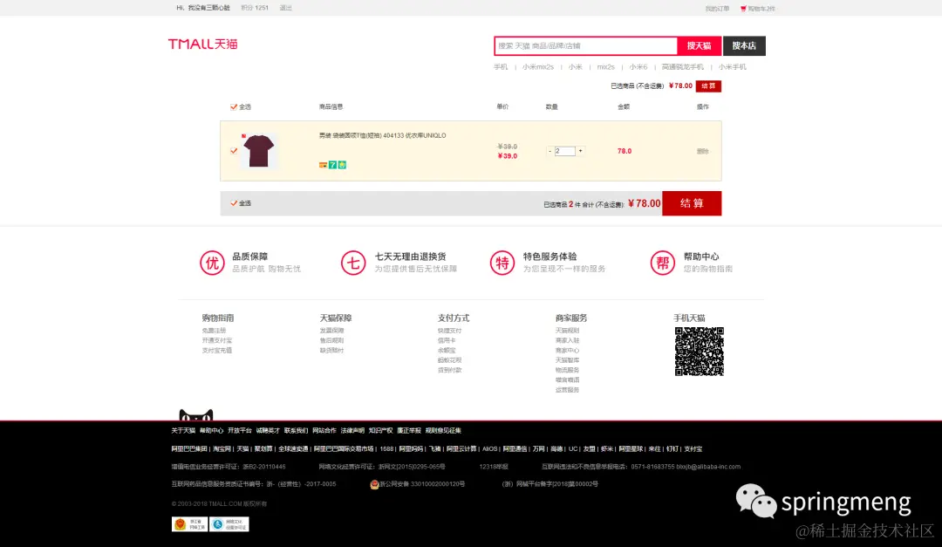Image resolution: width=942 pixels, height=547 pixels.
Task: Focus the 搜索 天猫 search box
Action: tap(586, 45)
